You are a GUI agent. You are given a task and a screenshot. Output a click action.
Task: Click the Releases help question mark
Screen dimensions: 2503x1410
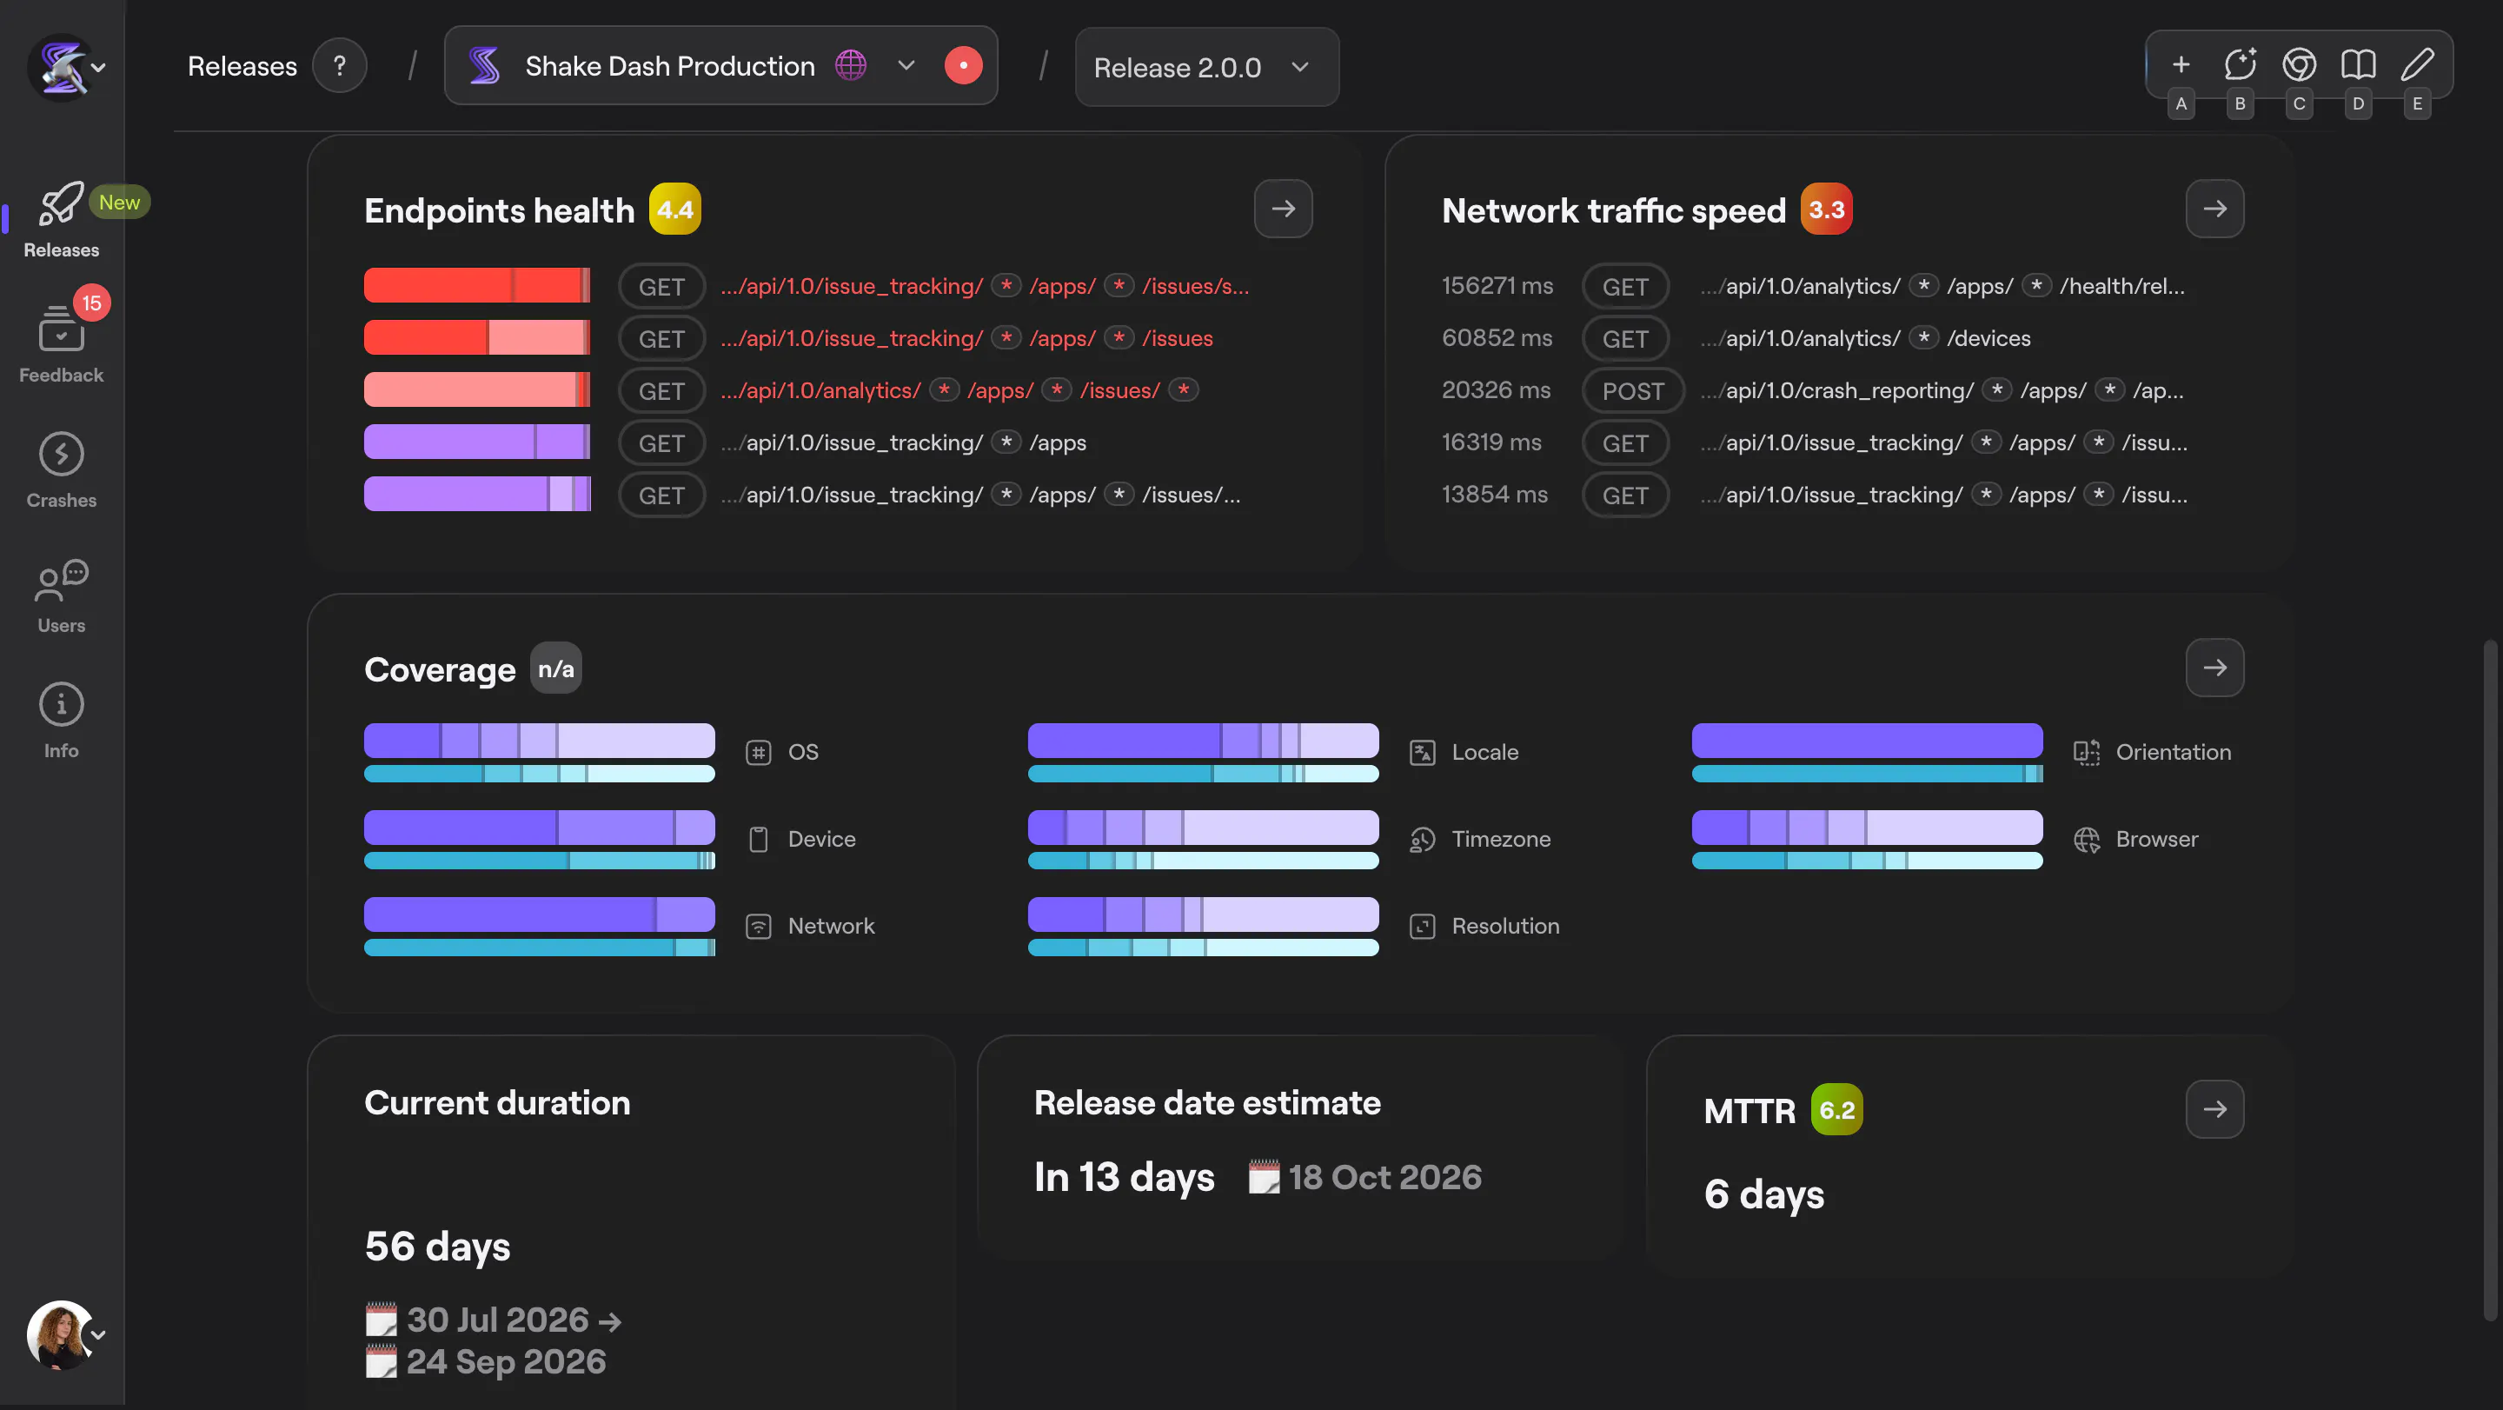pyautogui.click(x=339, y=66)
